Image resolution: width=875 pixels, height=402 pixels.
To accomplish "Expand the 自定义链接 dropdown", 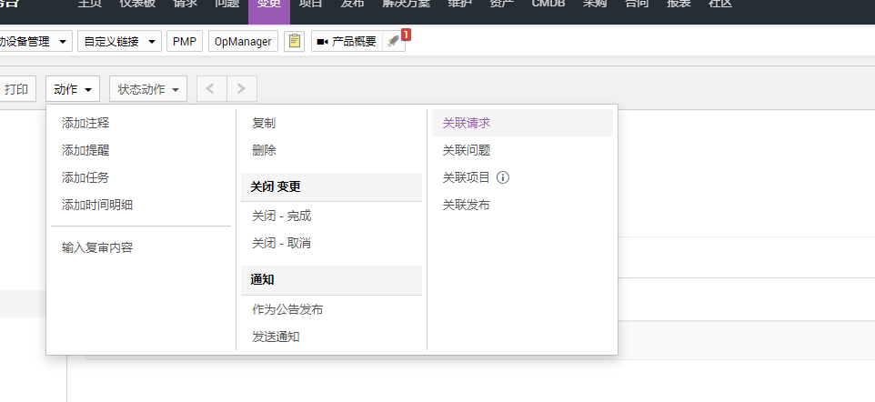I will [119, 42].
